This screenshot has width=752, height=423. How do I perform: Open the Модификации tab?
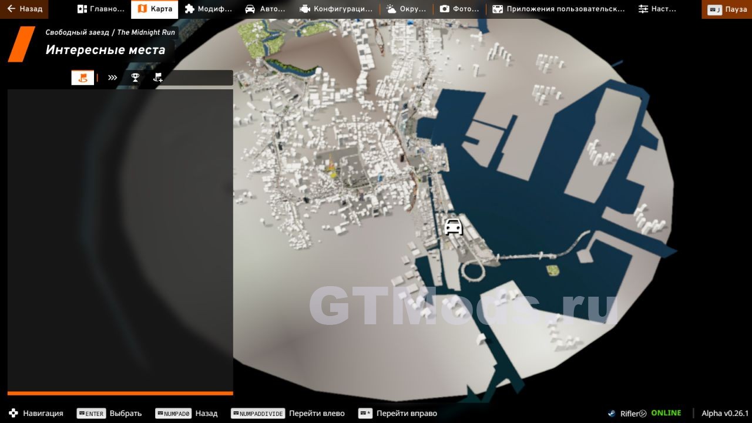[x=208, y=9]
